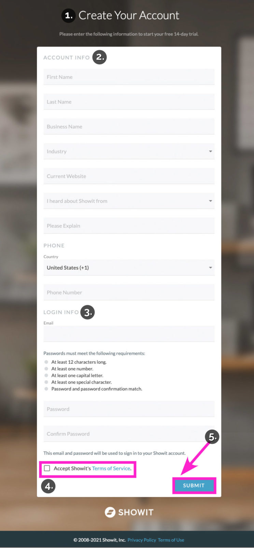Click the "3." badge next to LOGIN INFO
Screen dimensions: 254x548
(87, 312)
